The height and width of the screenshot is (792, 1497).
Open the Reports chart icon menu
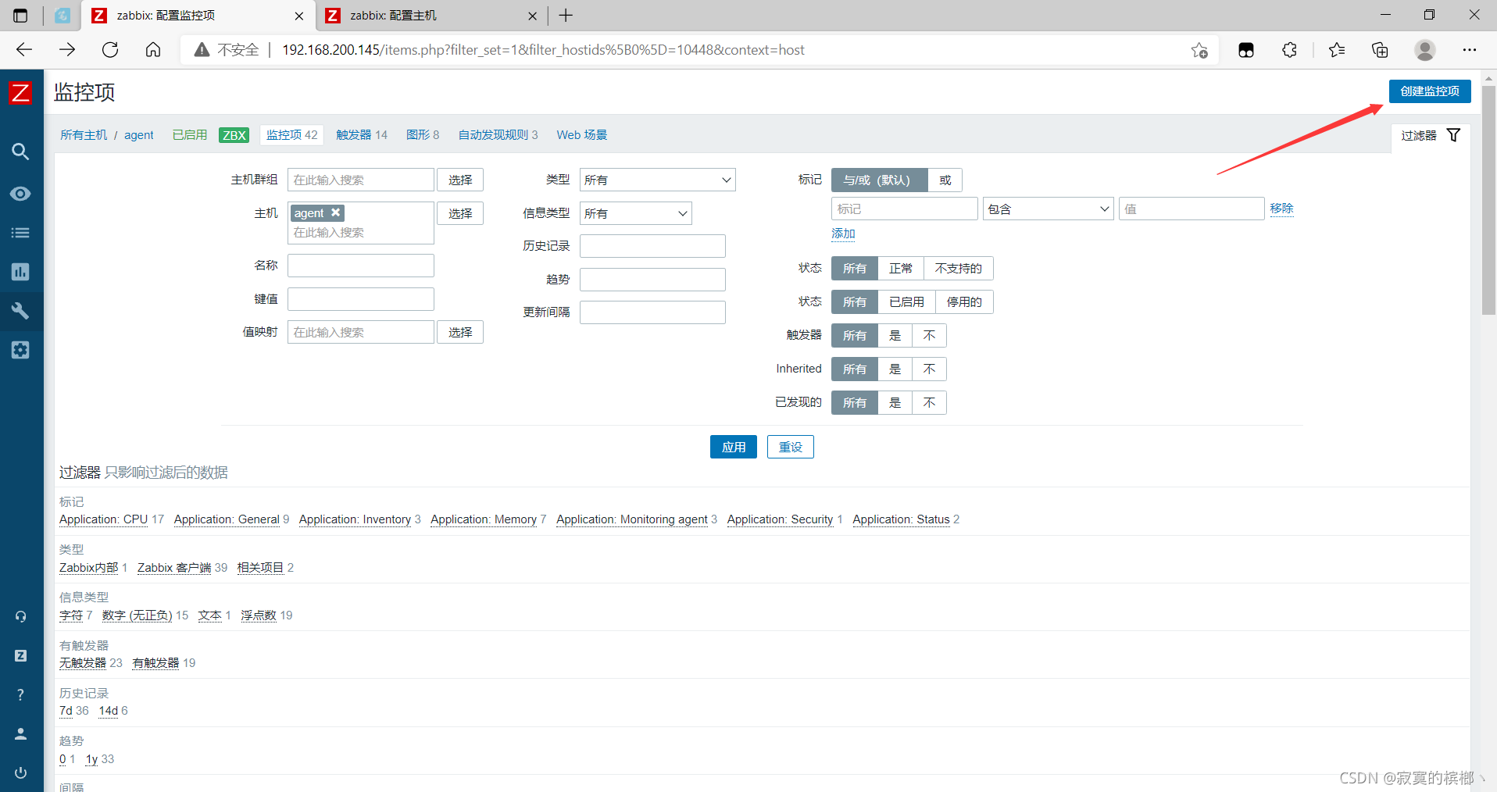pos(20,272)
